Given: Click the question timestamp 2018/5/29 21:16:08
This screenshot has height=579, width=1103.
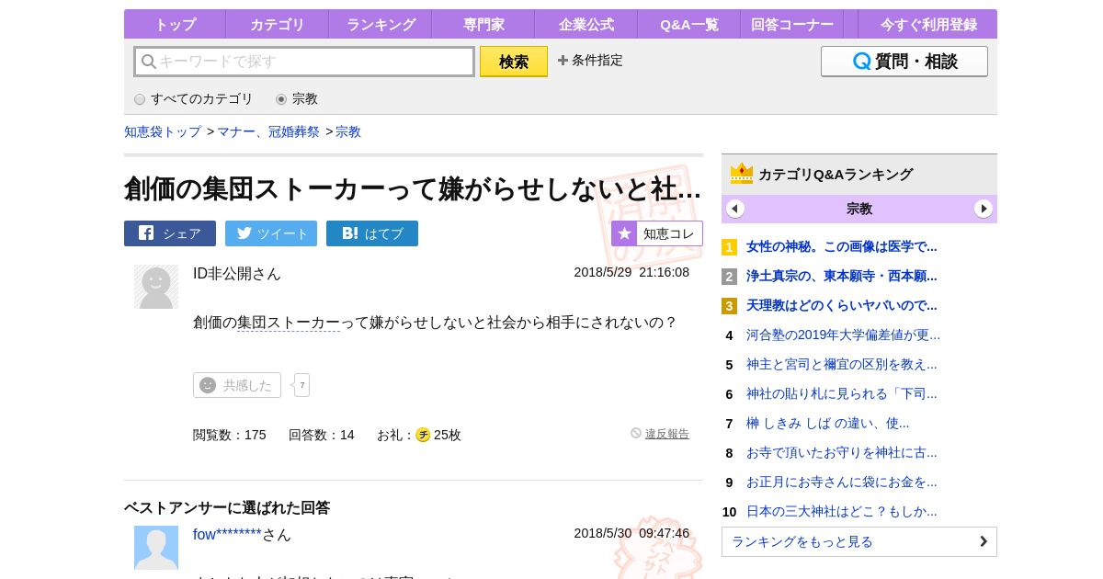Looking at the screenshot, I should click(631, 272).
